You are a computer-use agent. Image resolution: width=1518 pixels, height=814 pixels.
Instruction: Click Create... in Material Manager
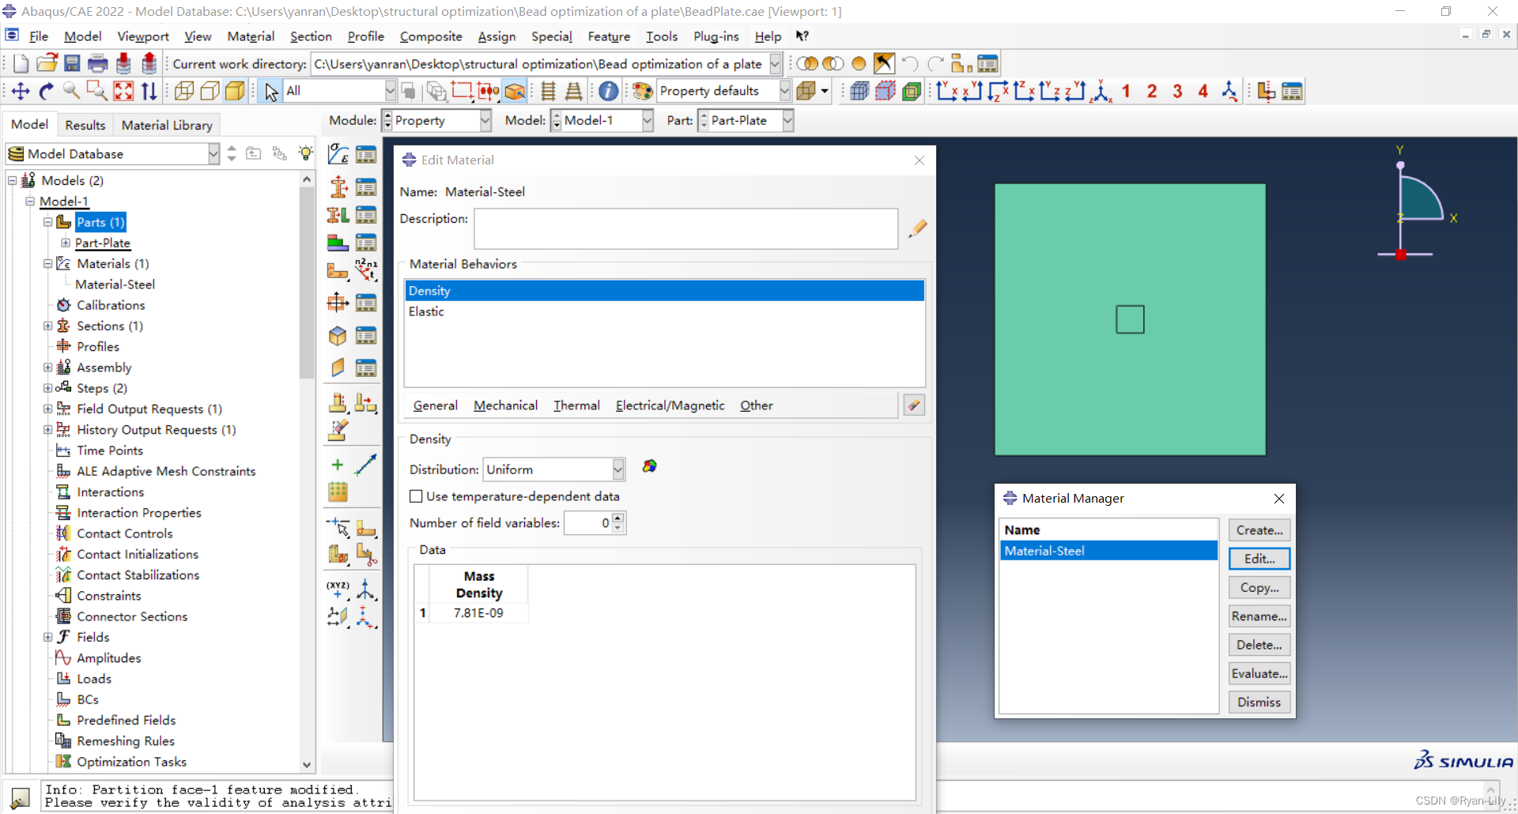pos(1259,530)
